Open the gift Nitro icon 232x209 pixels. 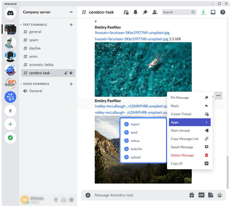click(192, 195)
